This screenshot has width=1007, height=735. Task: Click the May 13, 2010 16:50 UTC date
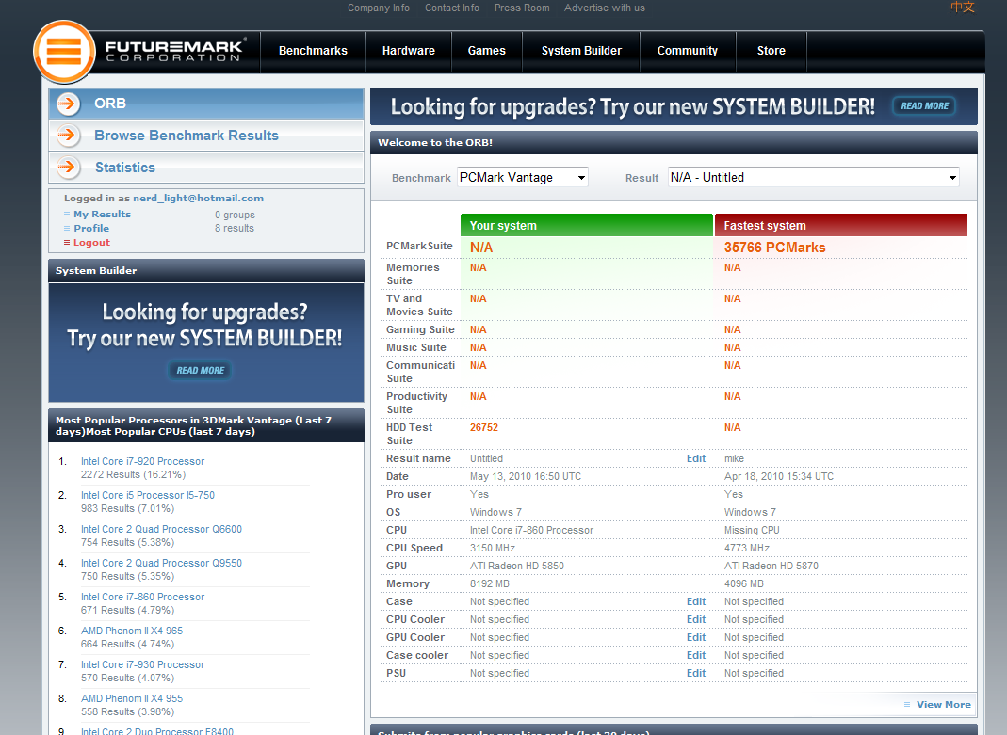point(526,476)
